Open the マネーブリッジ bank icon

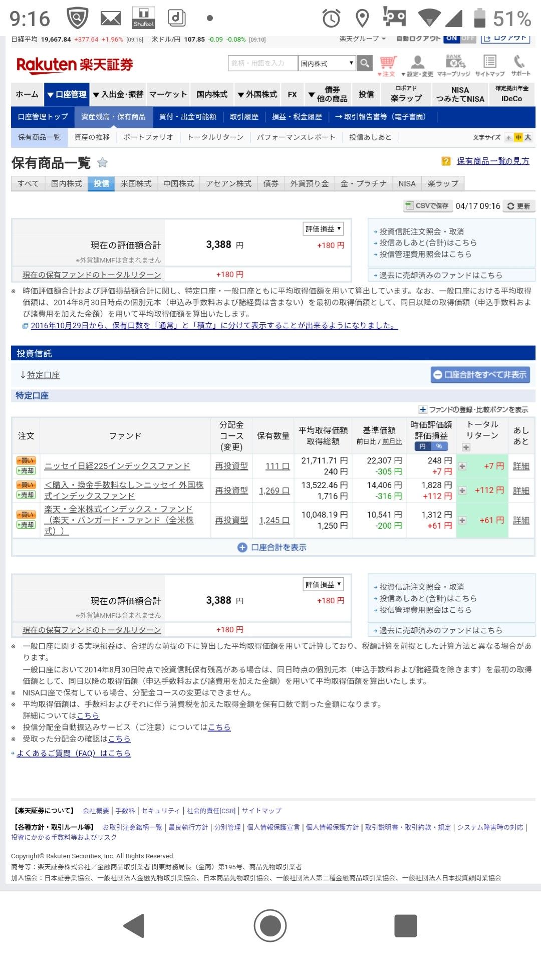click(454, 66)
